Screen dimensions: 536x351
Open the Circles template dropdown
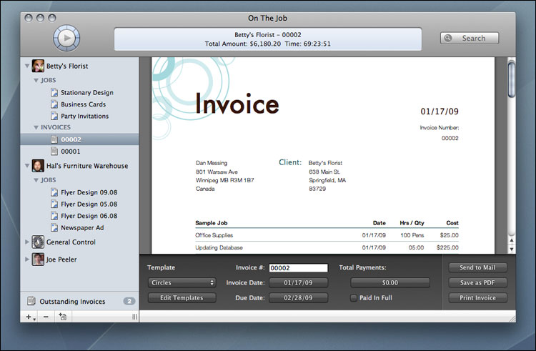tap(181, 282)
